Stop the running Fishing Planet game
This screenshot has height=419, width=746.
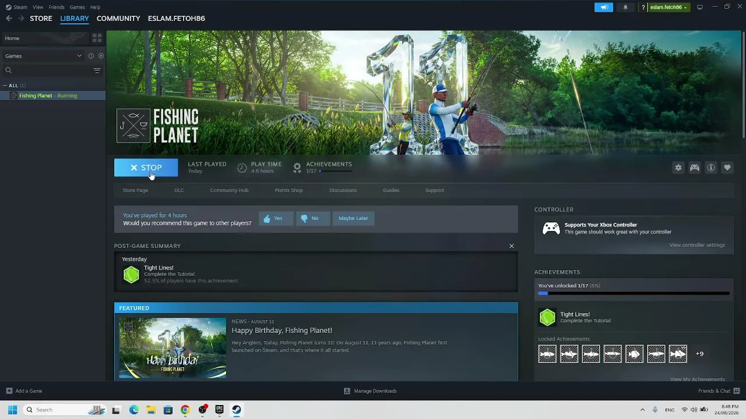146,168
